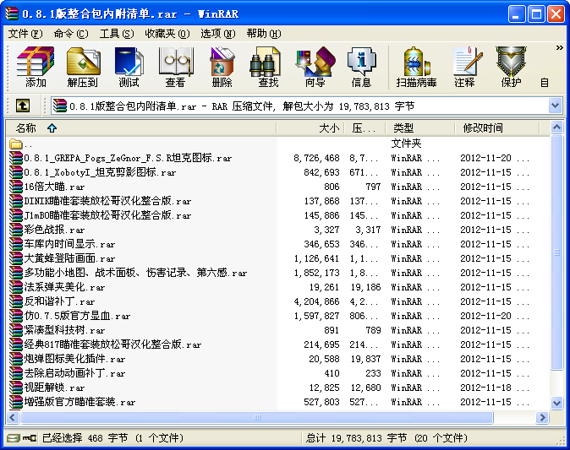
Task: Select the 反和谐补丁.rar file
Action: click(52, 301)
